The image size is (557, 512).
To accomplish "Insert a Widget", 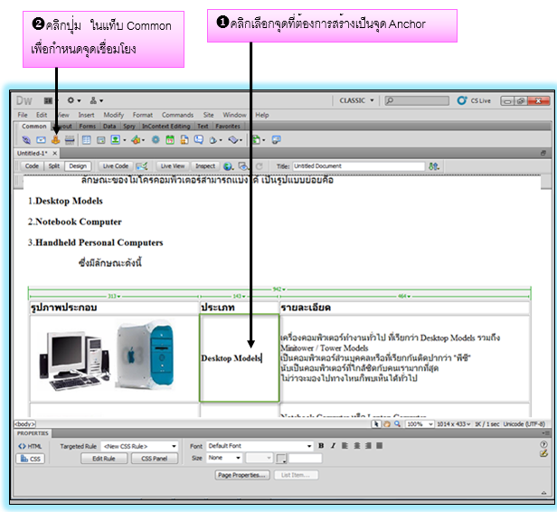I will [x=156, y=140].
